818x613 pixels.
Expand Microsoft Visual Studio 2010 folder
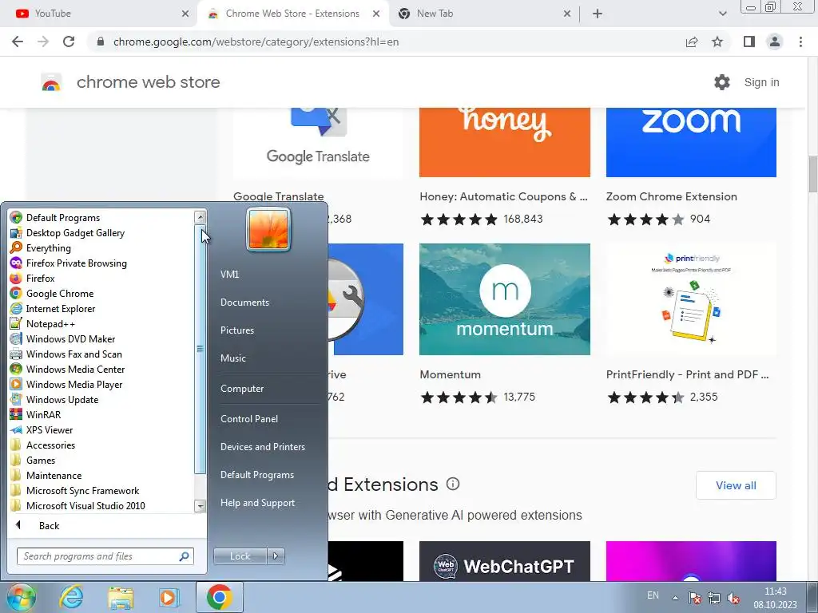(78, 505)
